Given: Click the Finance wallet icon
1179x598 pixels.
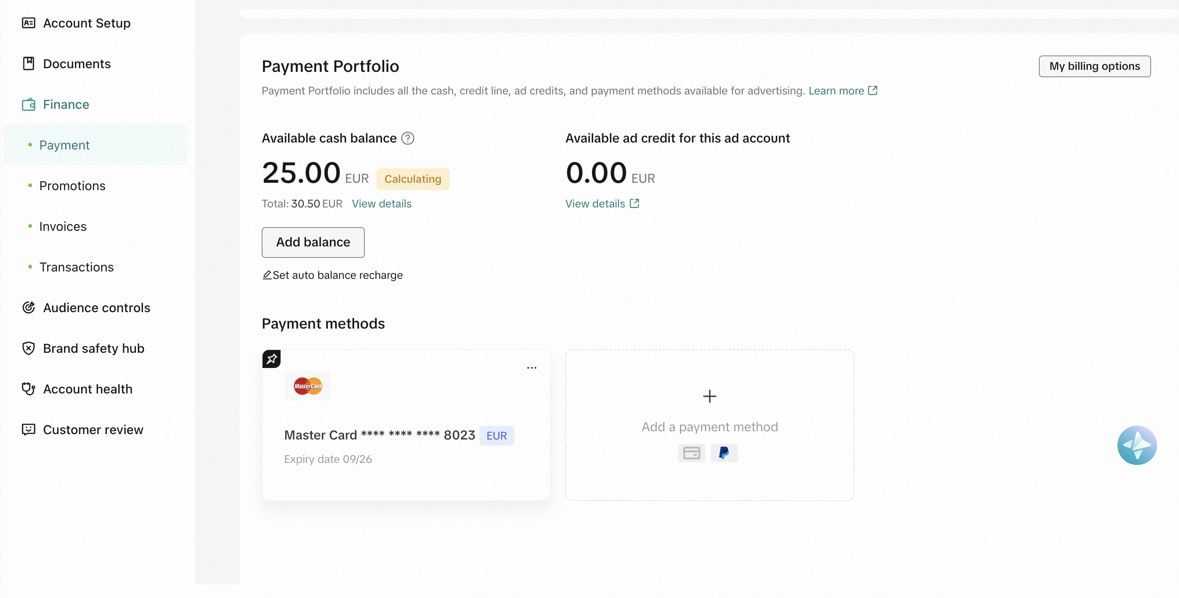Looking at the screenshot, I should click(x=28, y=105).
